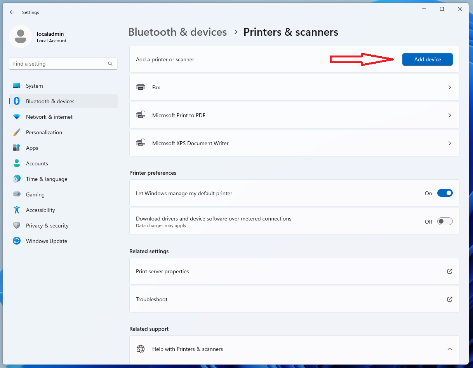Click the Windows Update sidebar icon

(17, 241)
